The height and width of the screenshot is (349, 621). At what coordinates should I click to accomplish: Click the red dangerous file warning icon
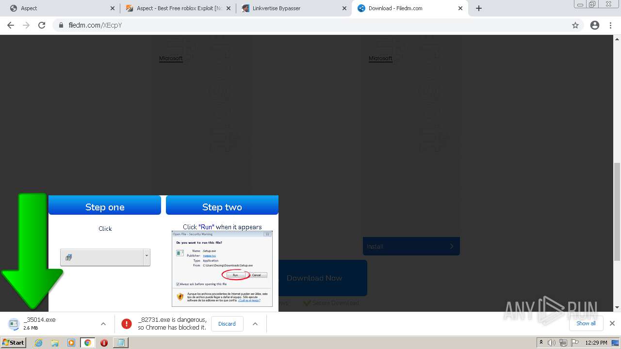(x=127, y=324)
